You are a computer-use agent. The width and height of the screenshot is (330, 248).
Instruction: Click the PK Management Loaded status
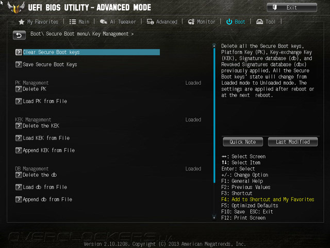pos(193,83)
